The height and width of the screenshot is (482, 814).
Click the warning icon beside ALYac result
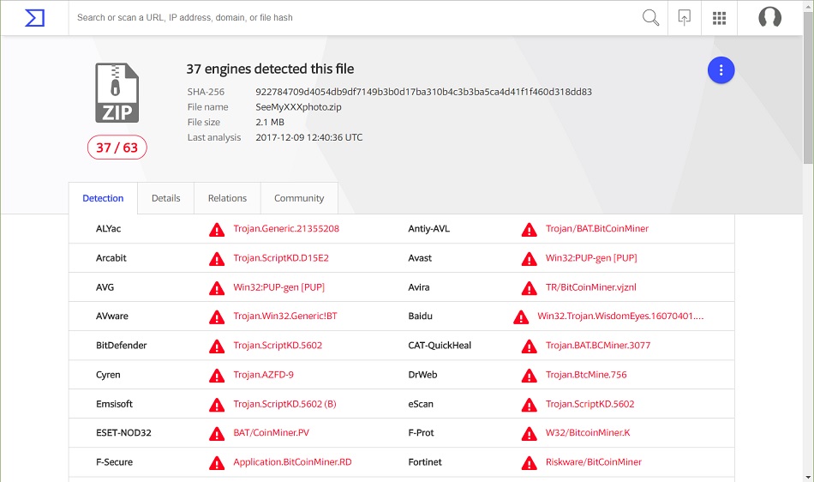click(217, 230)
